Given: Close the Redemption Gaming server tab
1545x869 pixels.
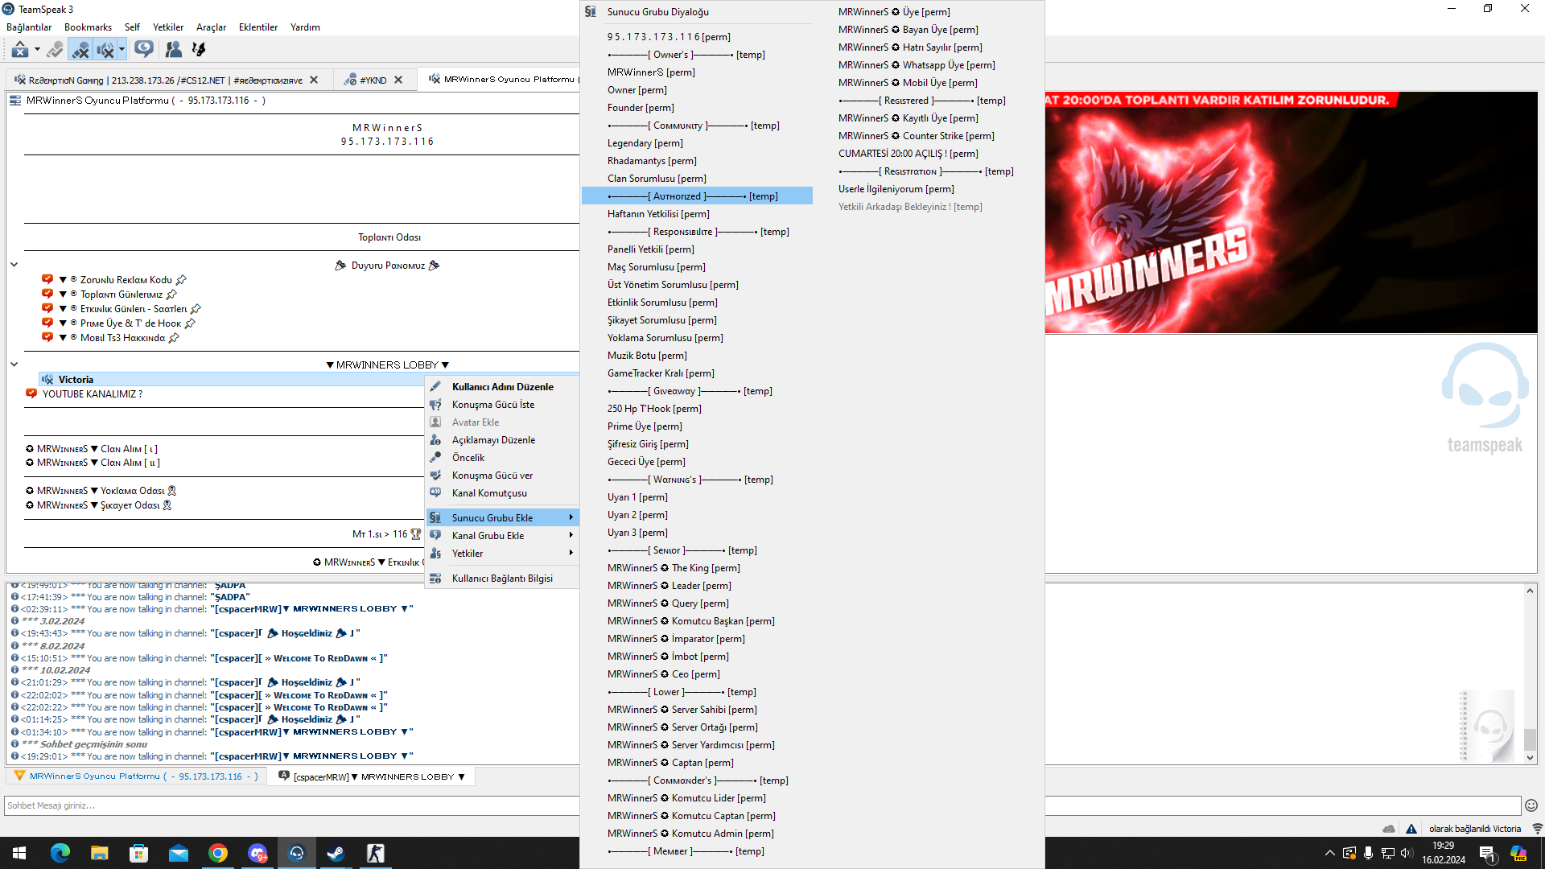Looking at the screenshot, I should click(314, 80).
